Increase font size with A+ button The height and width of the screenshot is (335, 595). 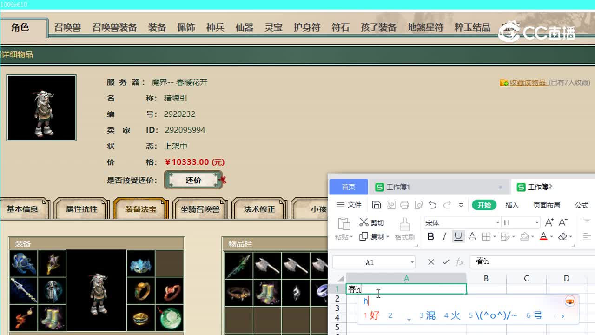click(x=549, y=222)
